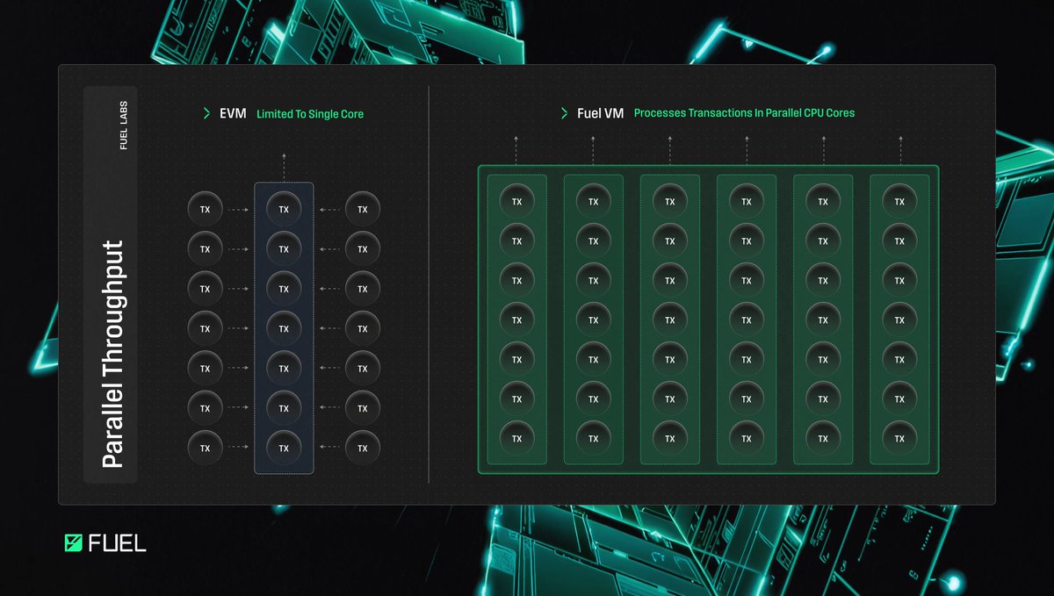This screenshot has height=596, width=1054.
Task: Click the Fuel logo icon beside FUEL wordmark
Action: [x=74, y=543]
